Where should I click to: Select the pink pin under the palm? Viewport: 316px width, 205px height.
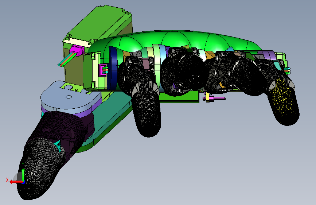point(214,98)
